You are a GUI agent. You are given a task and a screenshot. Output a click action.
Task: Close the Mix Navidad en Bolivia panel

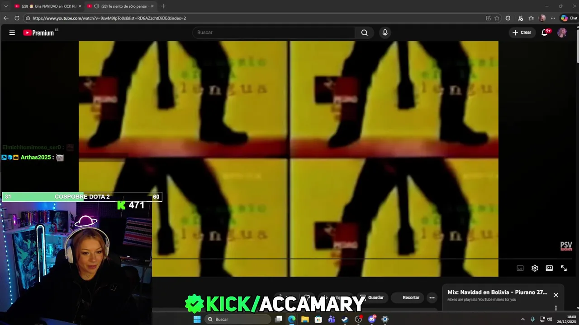pyautogui.click(x=556, y=295)
